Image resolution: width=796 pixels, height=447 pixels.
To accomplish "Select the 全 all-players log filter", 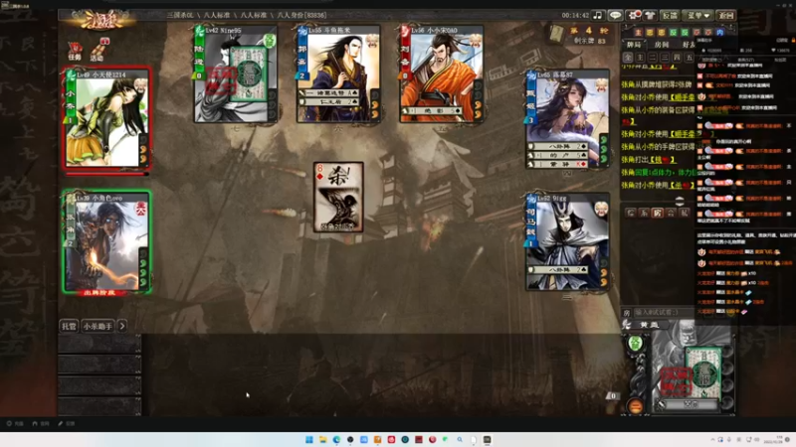I will pyautogui.click(x=628, y=58).
